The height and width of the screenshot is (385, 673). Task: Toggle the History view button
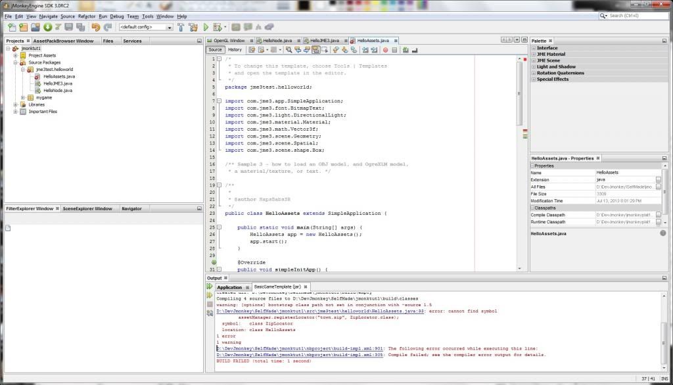tap(235, 49)
